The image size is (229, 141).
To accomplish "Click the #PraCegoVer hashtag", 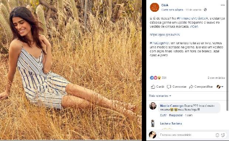I will pyautogui.click(x=160, y=43).
